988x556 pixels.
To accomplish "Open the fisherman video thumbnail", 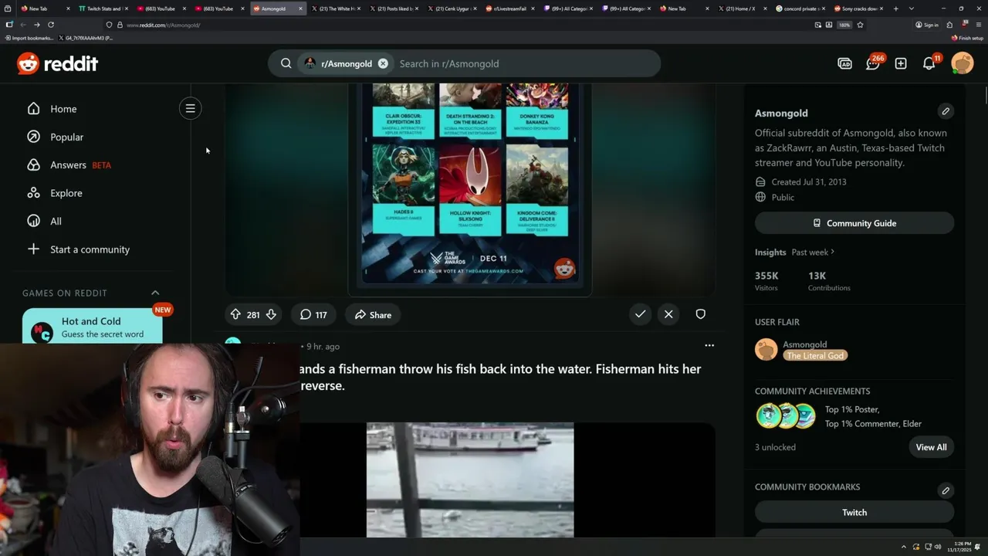I will (470, 480).
